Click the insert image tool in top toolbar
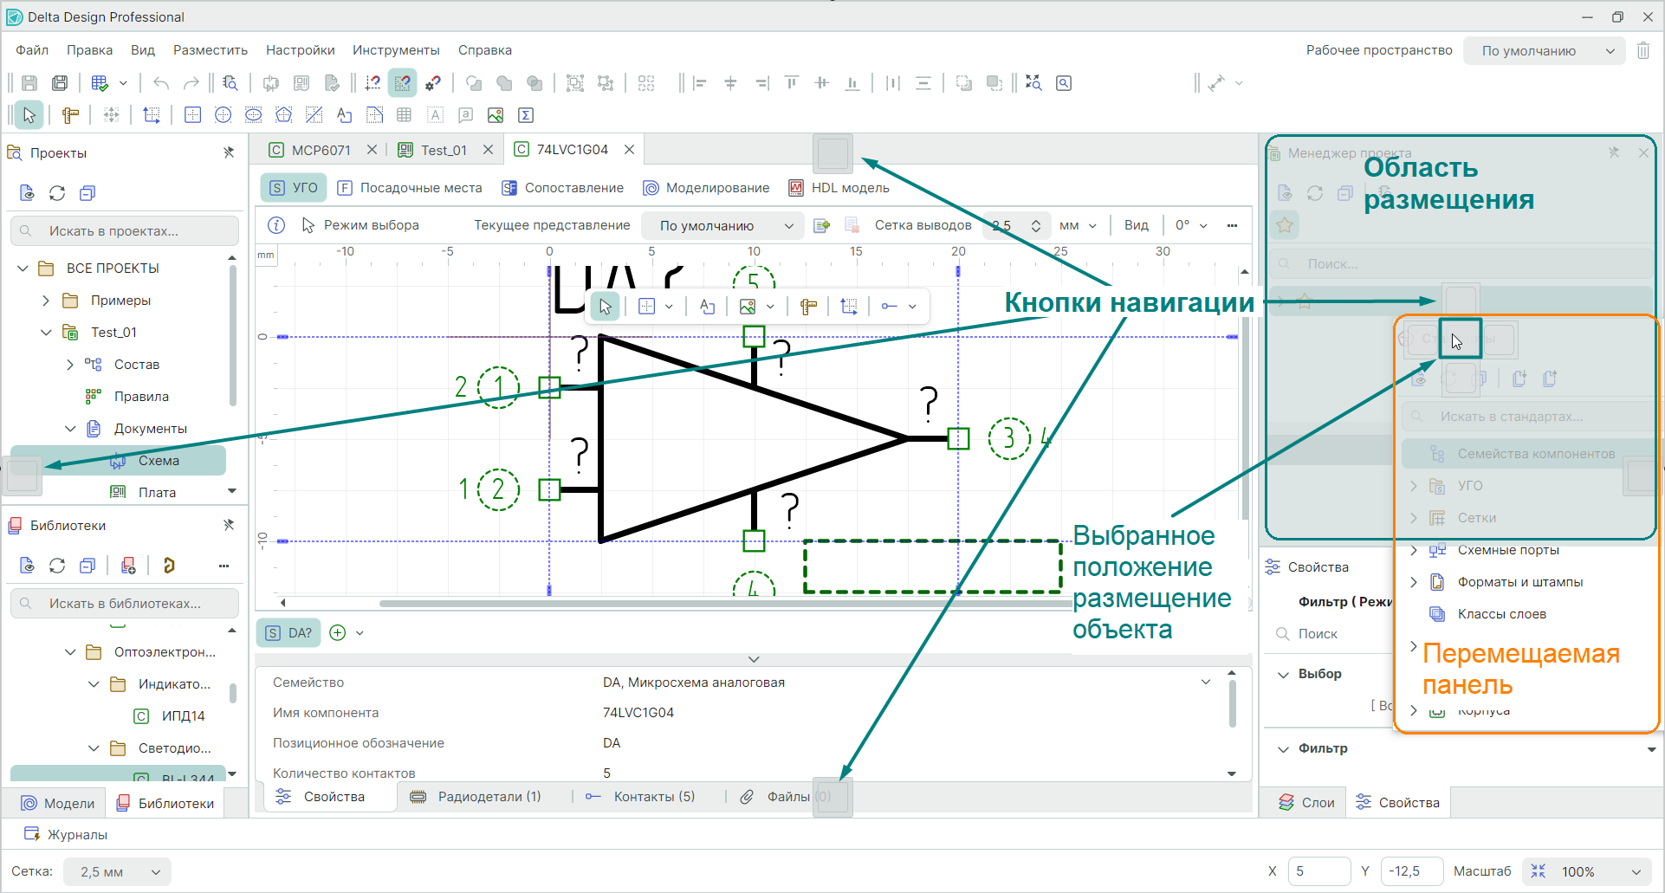 click(496, 115)
